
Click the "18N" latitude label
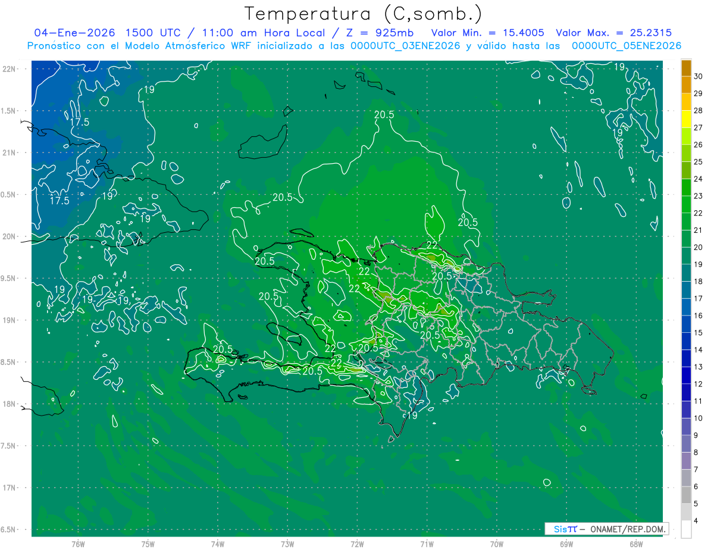click(10, 404)
